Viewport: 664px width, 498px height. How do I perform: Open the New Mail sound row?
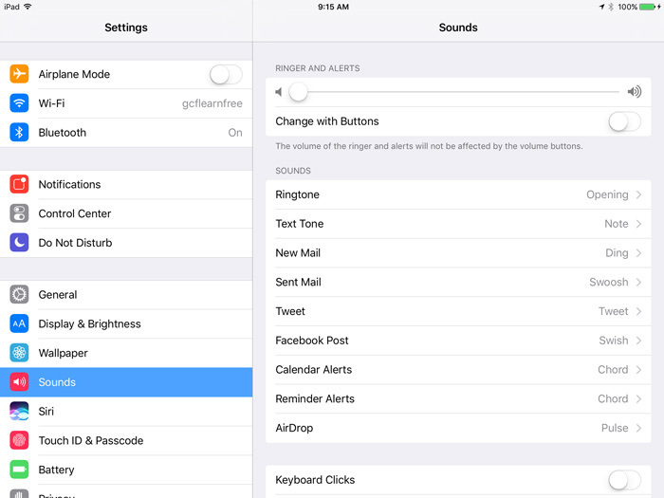458,253
